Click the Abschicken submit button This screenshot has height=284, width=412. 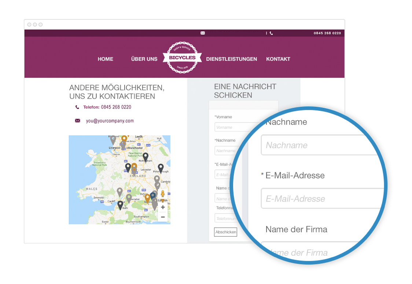pyautogui.click(x=225, y=232)
